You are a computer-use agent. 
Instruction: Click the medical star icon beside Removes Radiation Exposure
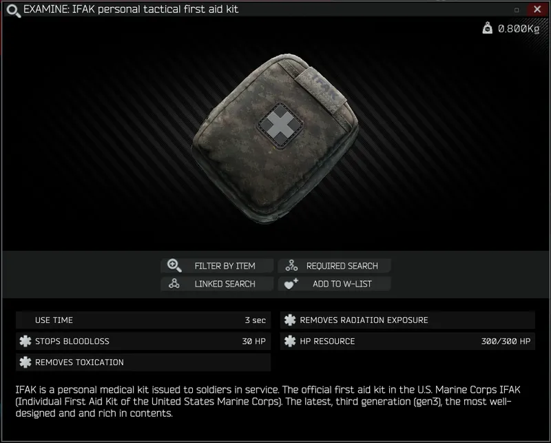coord(290,320)
